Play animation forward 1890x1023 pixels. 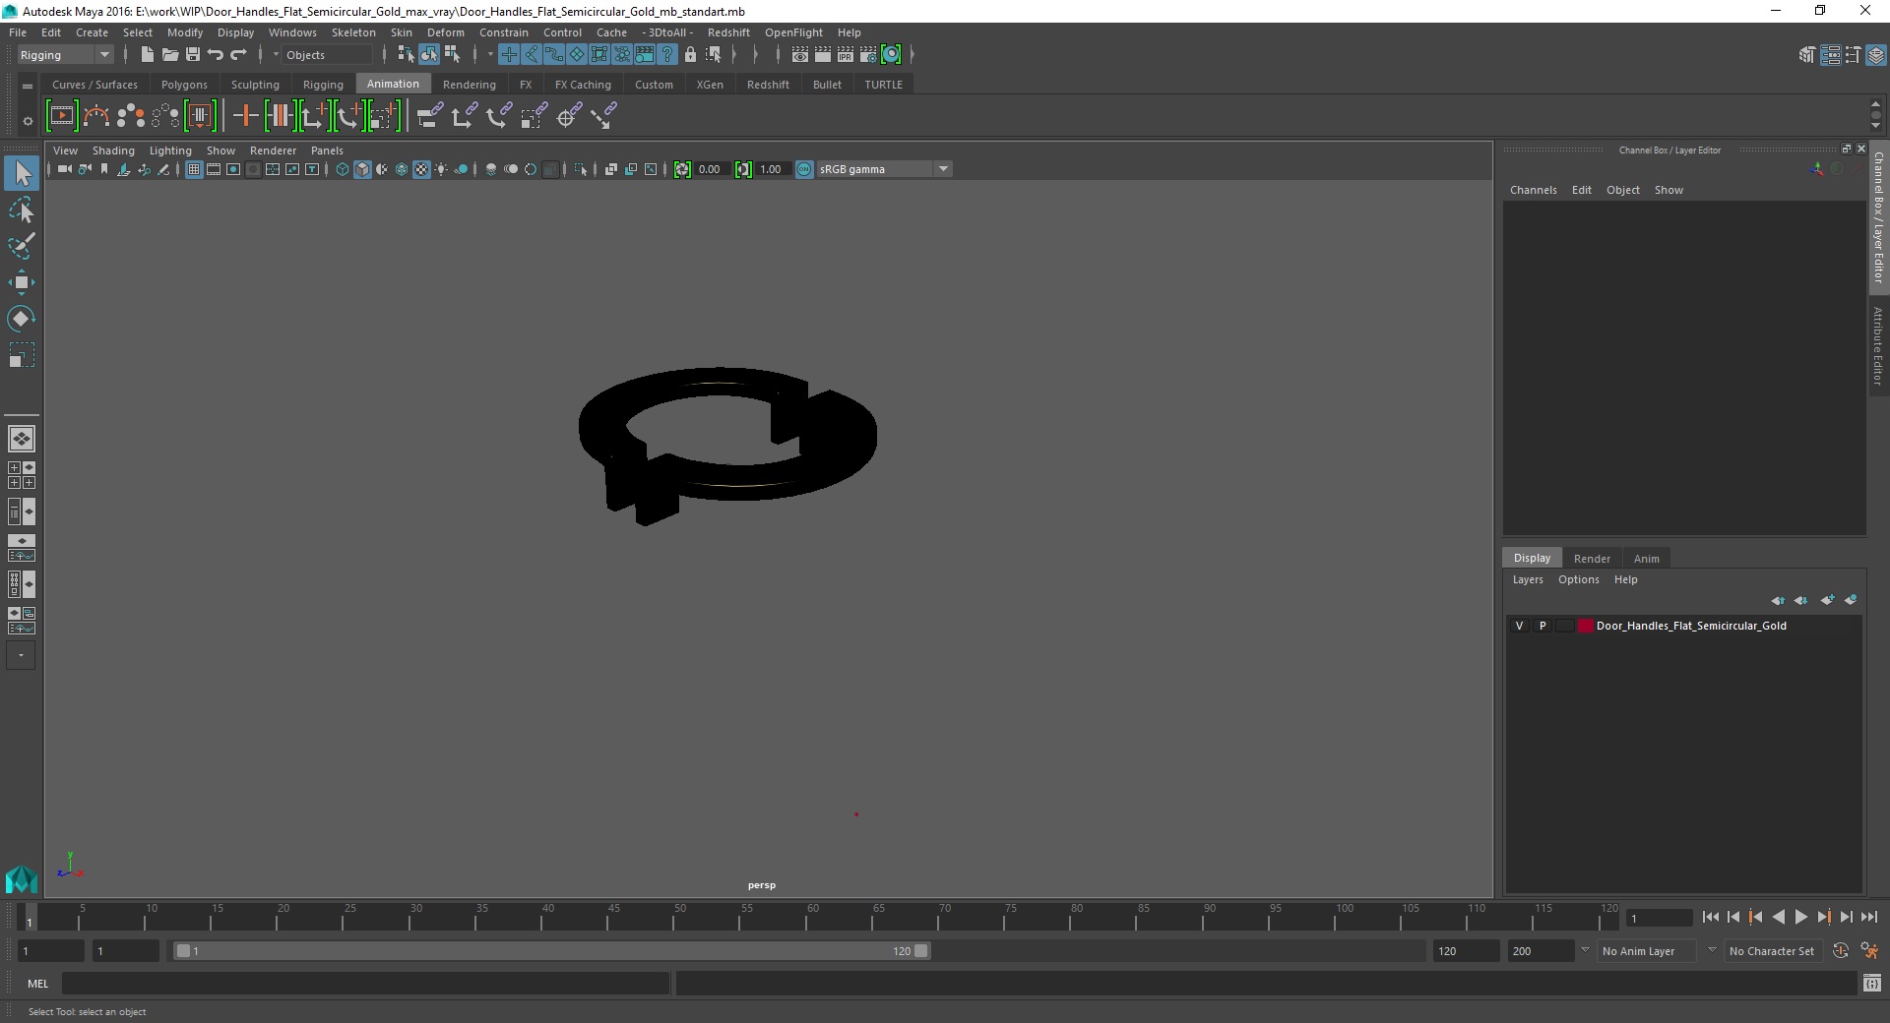[x=1800, y=917]
